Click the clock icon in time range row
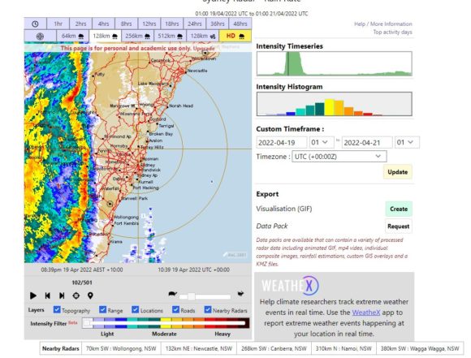The height and width of the screenshot is (358, 471). [35, 24]
